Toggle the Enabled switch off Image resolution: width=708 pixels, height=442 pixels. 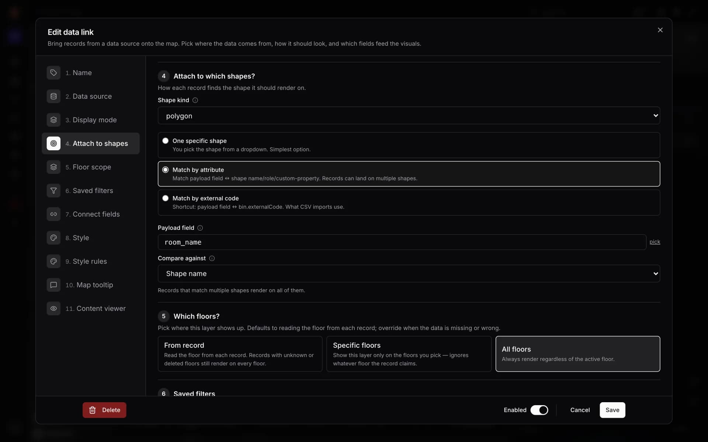pyautogui.click(x=539, y=410)
